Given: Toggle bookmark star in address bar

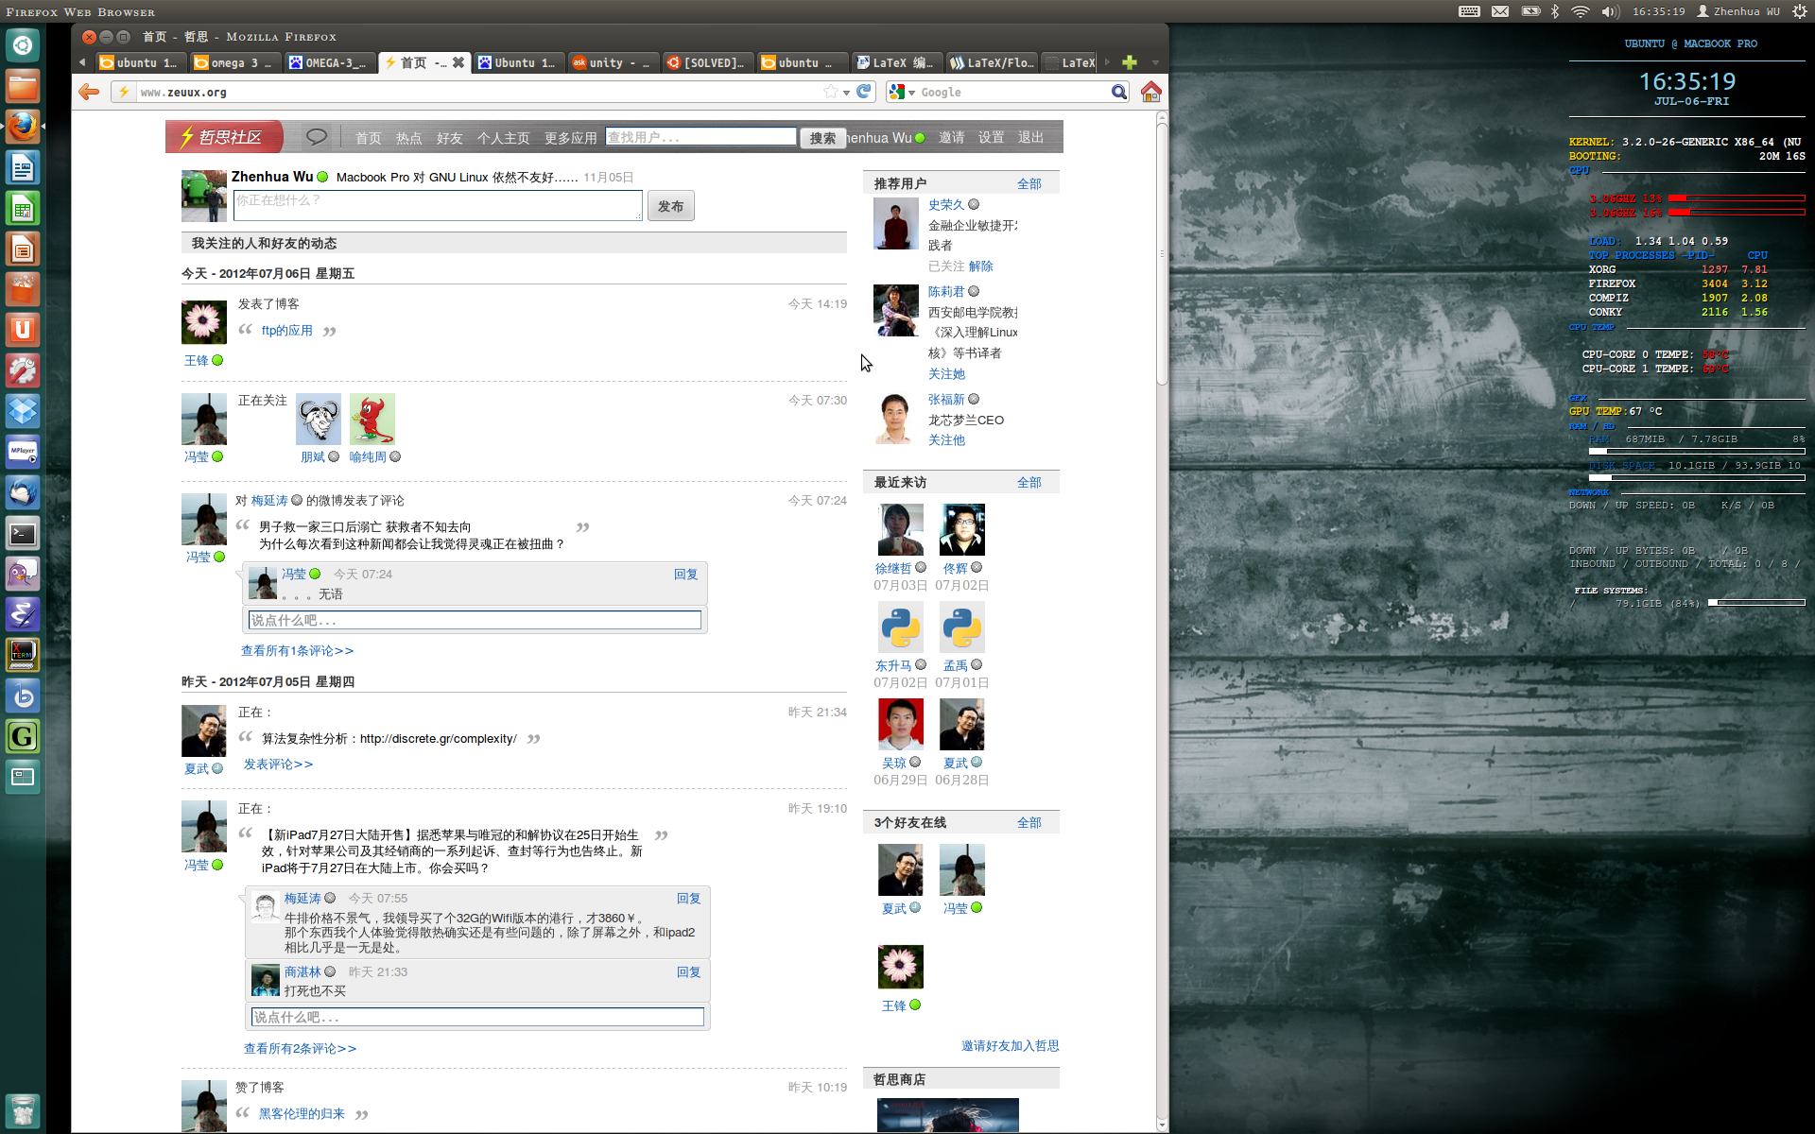Looking at the screenshot, I should point(830,92).
